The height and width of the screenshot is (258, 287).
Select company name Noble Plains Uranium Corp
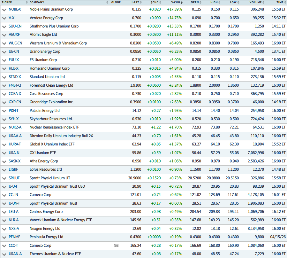[x=51, y=9]
